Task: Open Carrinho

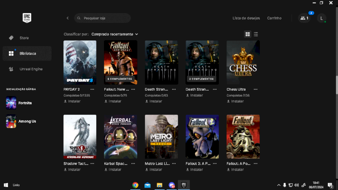Action: coord(274,18)
